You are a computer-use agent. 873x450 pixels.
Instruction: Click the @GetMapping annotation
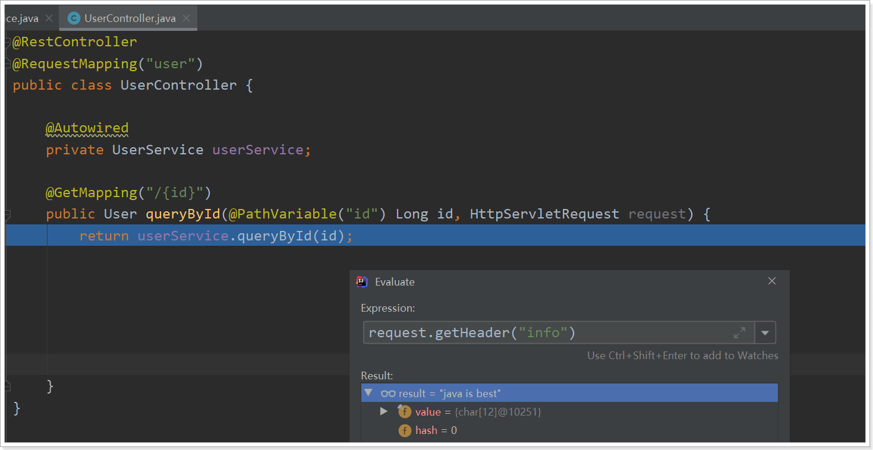92,192
